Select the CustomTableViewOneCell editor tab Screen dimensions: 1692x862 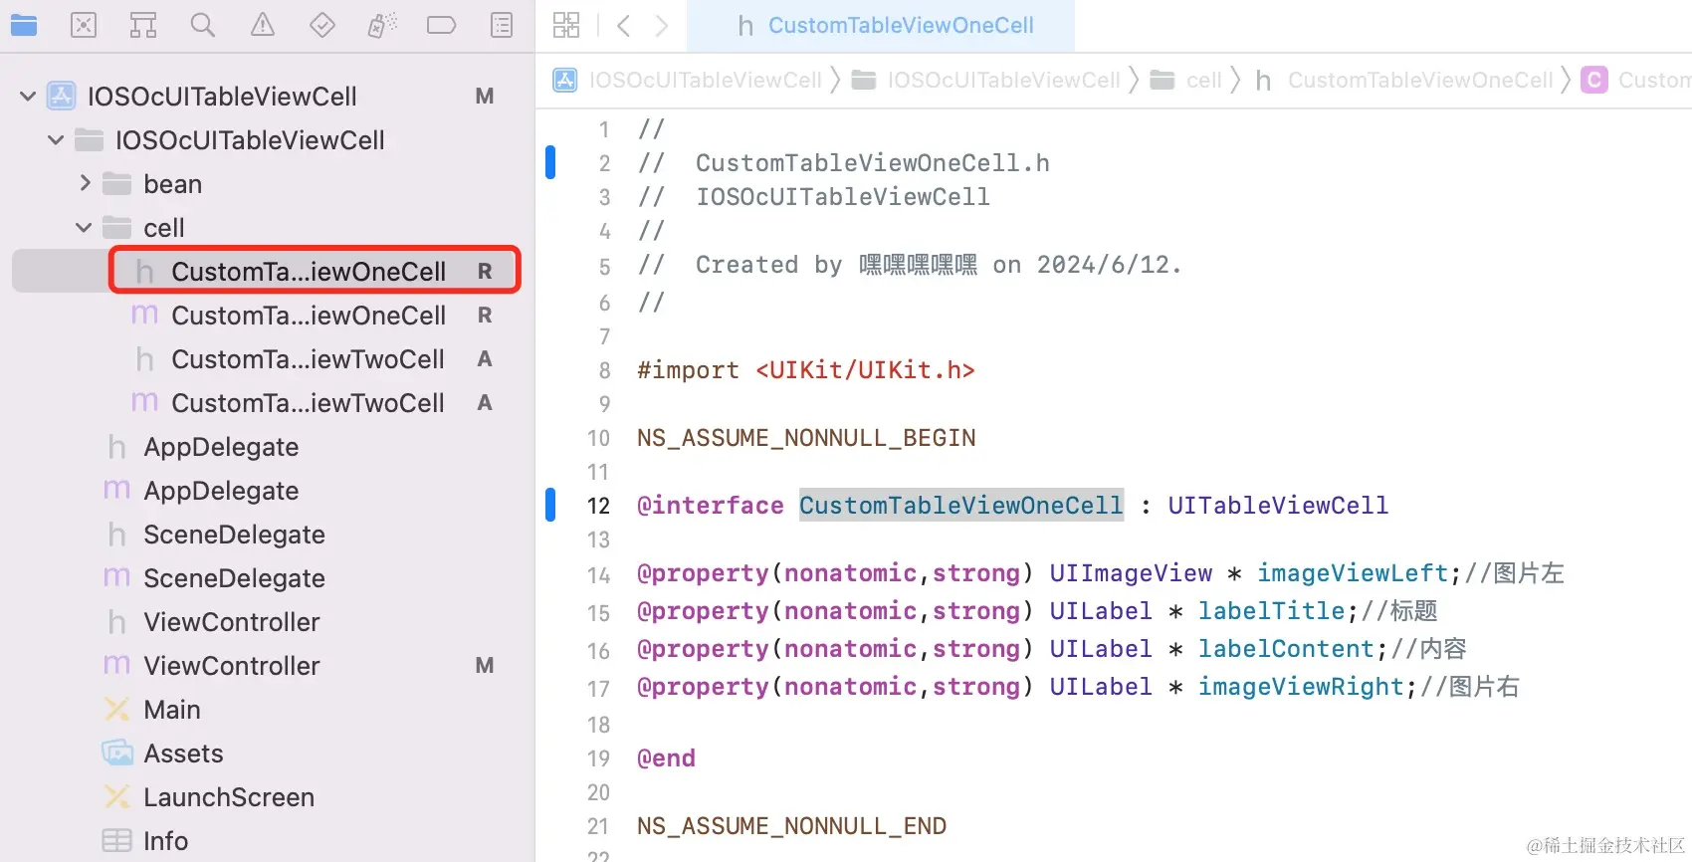tap(882, 26)
